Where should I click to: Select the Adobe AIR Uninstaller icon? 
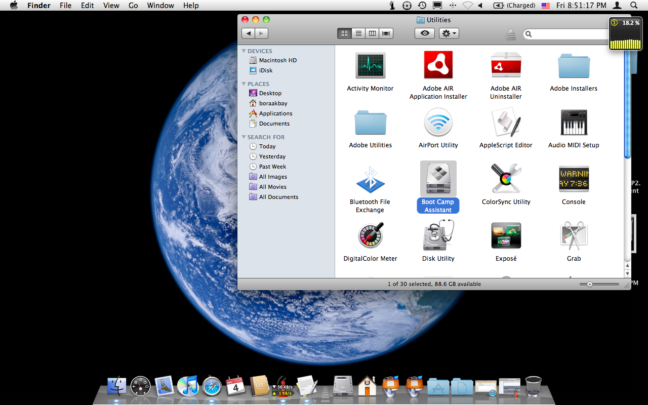pos(506,65)
